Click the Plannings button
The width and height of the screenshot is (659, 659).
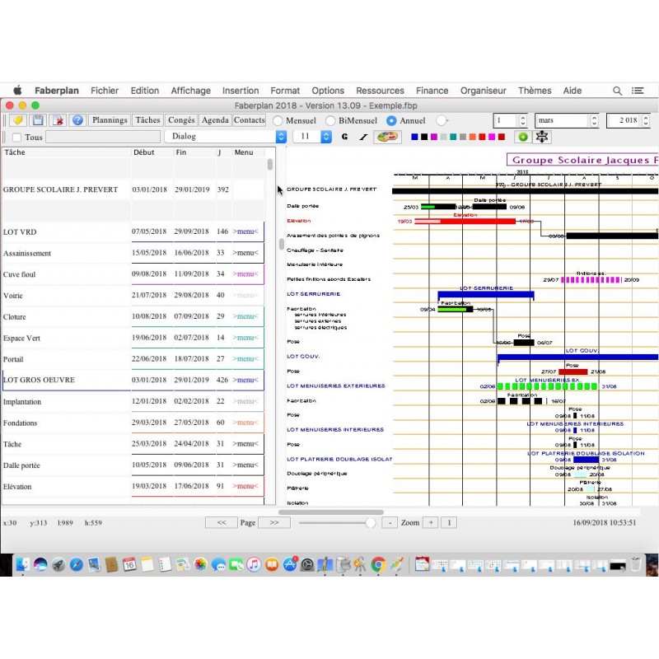(110, 120)
